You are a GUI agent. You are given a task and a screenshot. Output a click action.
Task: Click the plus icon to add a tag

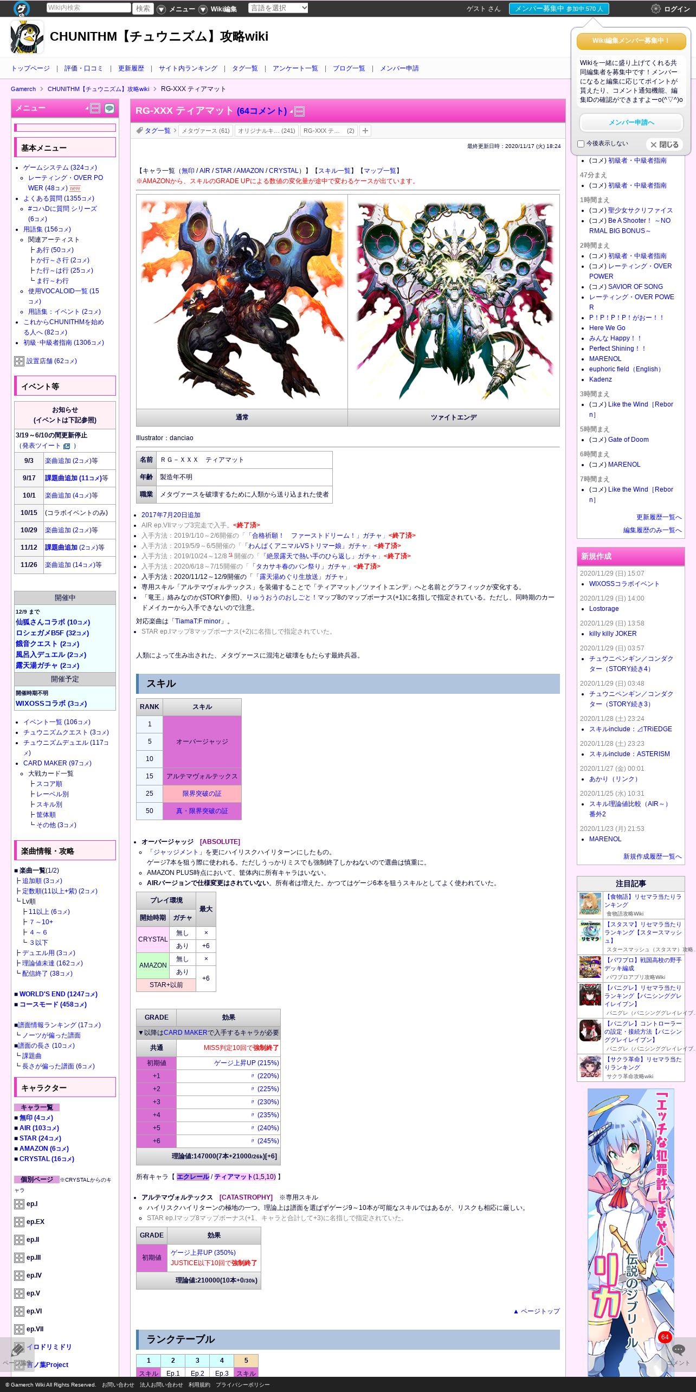[365, 131]
